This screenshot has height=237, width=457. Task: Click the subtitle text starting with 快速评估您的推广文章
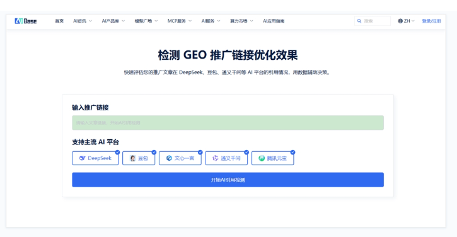tap(228, 72)
